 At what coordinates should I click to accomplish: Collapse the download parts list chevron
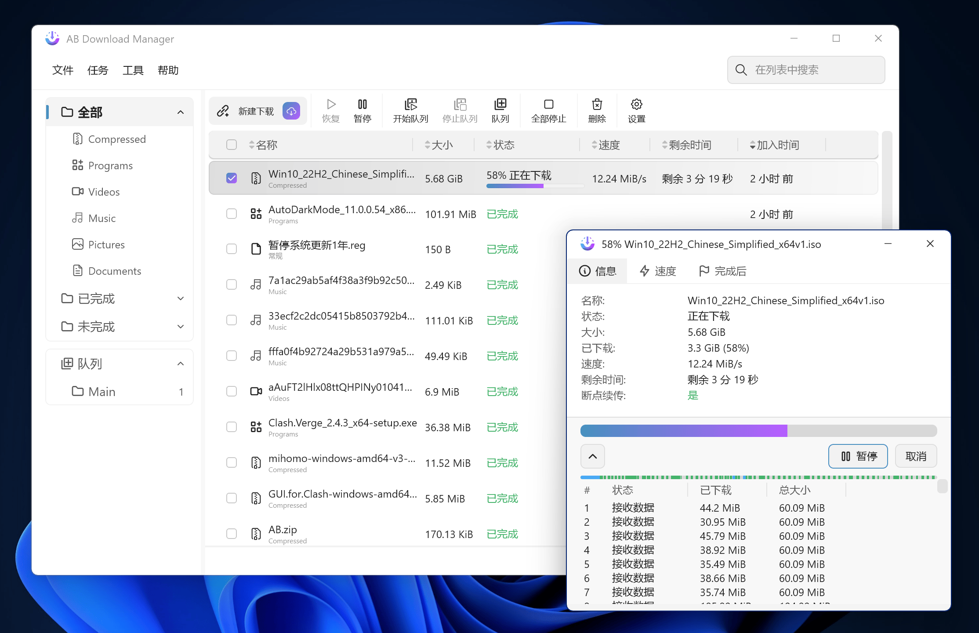pyautogui.click(x=592, y=456)
